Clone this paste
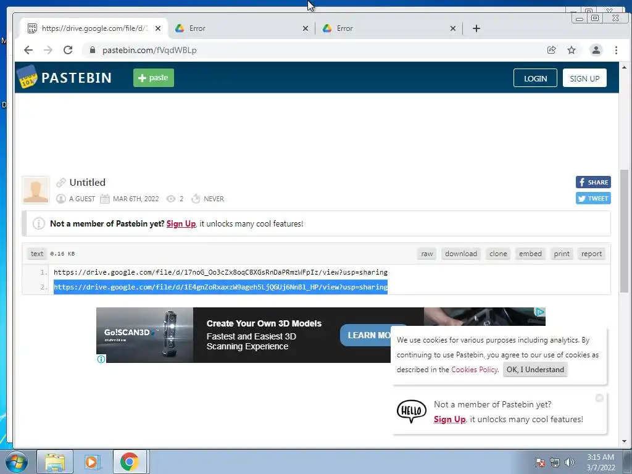 click(x=498, y=254)
